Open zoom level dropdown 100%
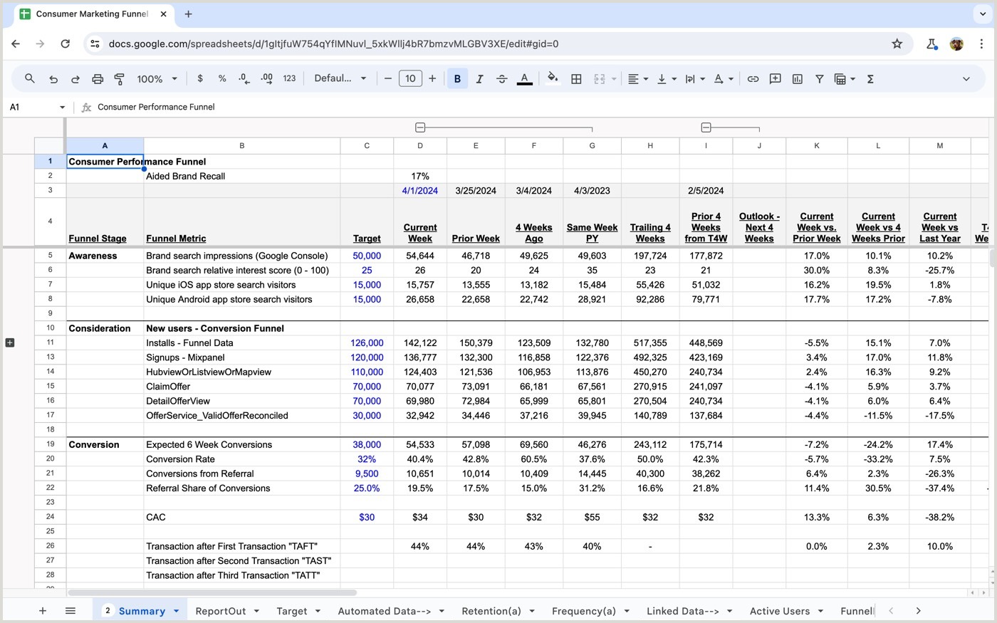997x623 pixels. (x=157, y=79)
